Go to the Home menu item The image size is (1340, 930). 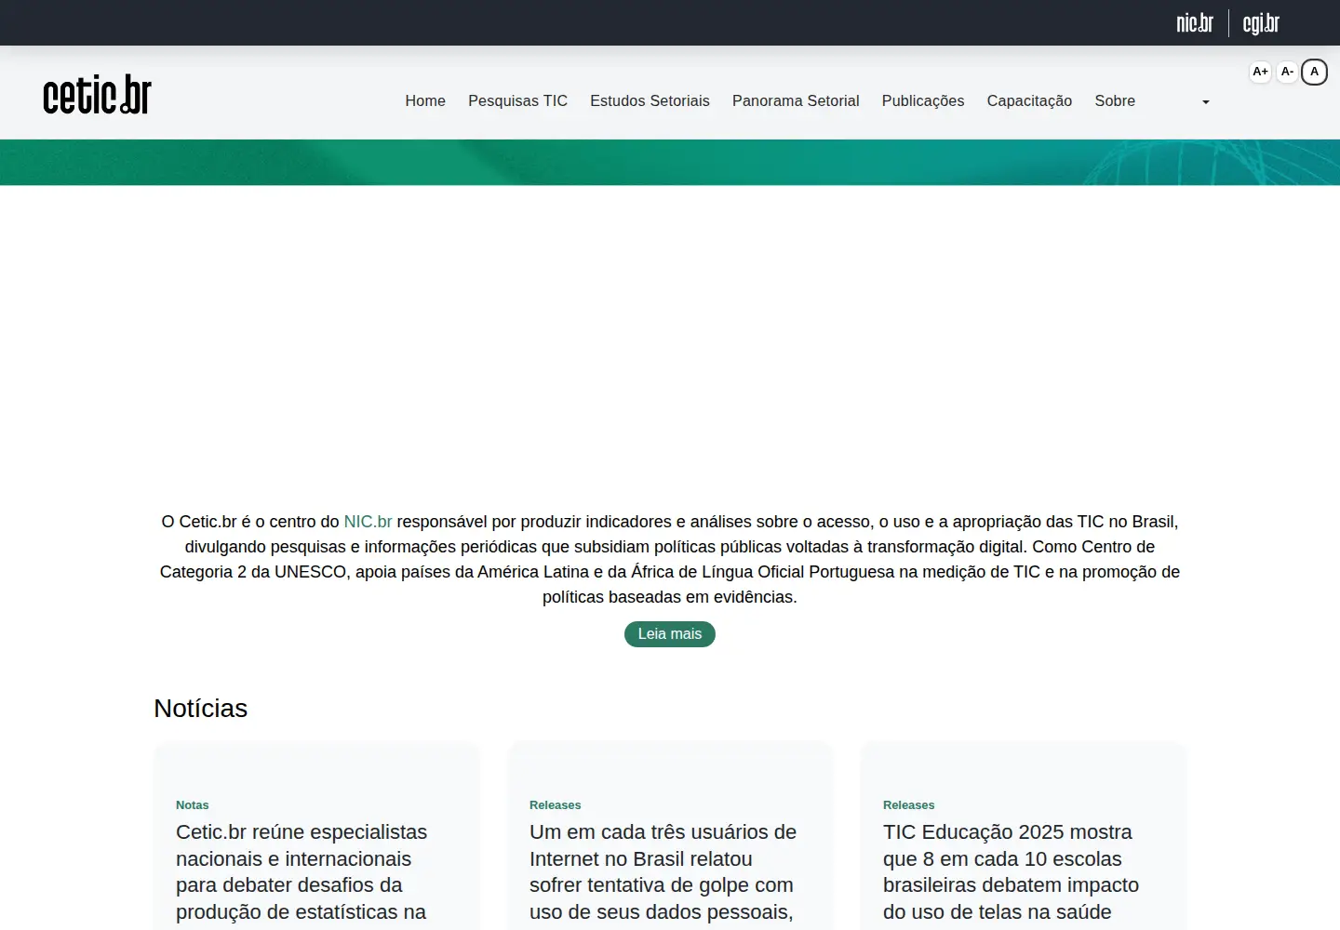[x=425, y=100]
